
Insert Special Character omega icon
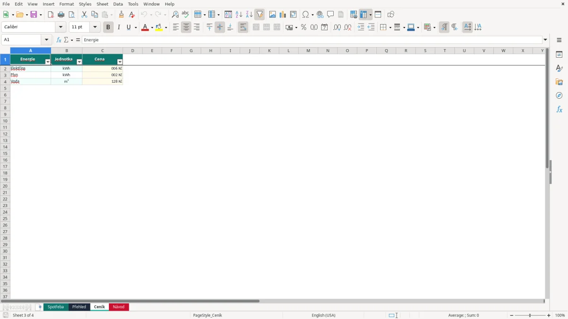(x=306, y=15)
